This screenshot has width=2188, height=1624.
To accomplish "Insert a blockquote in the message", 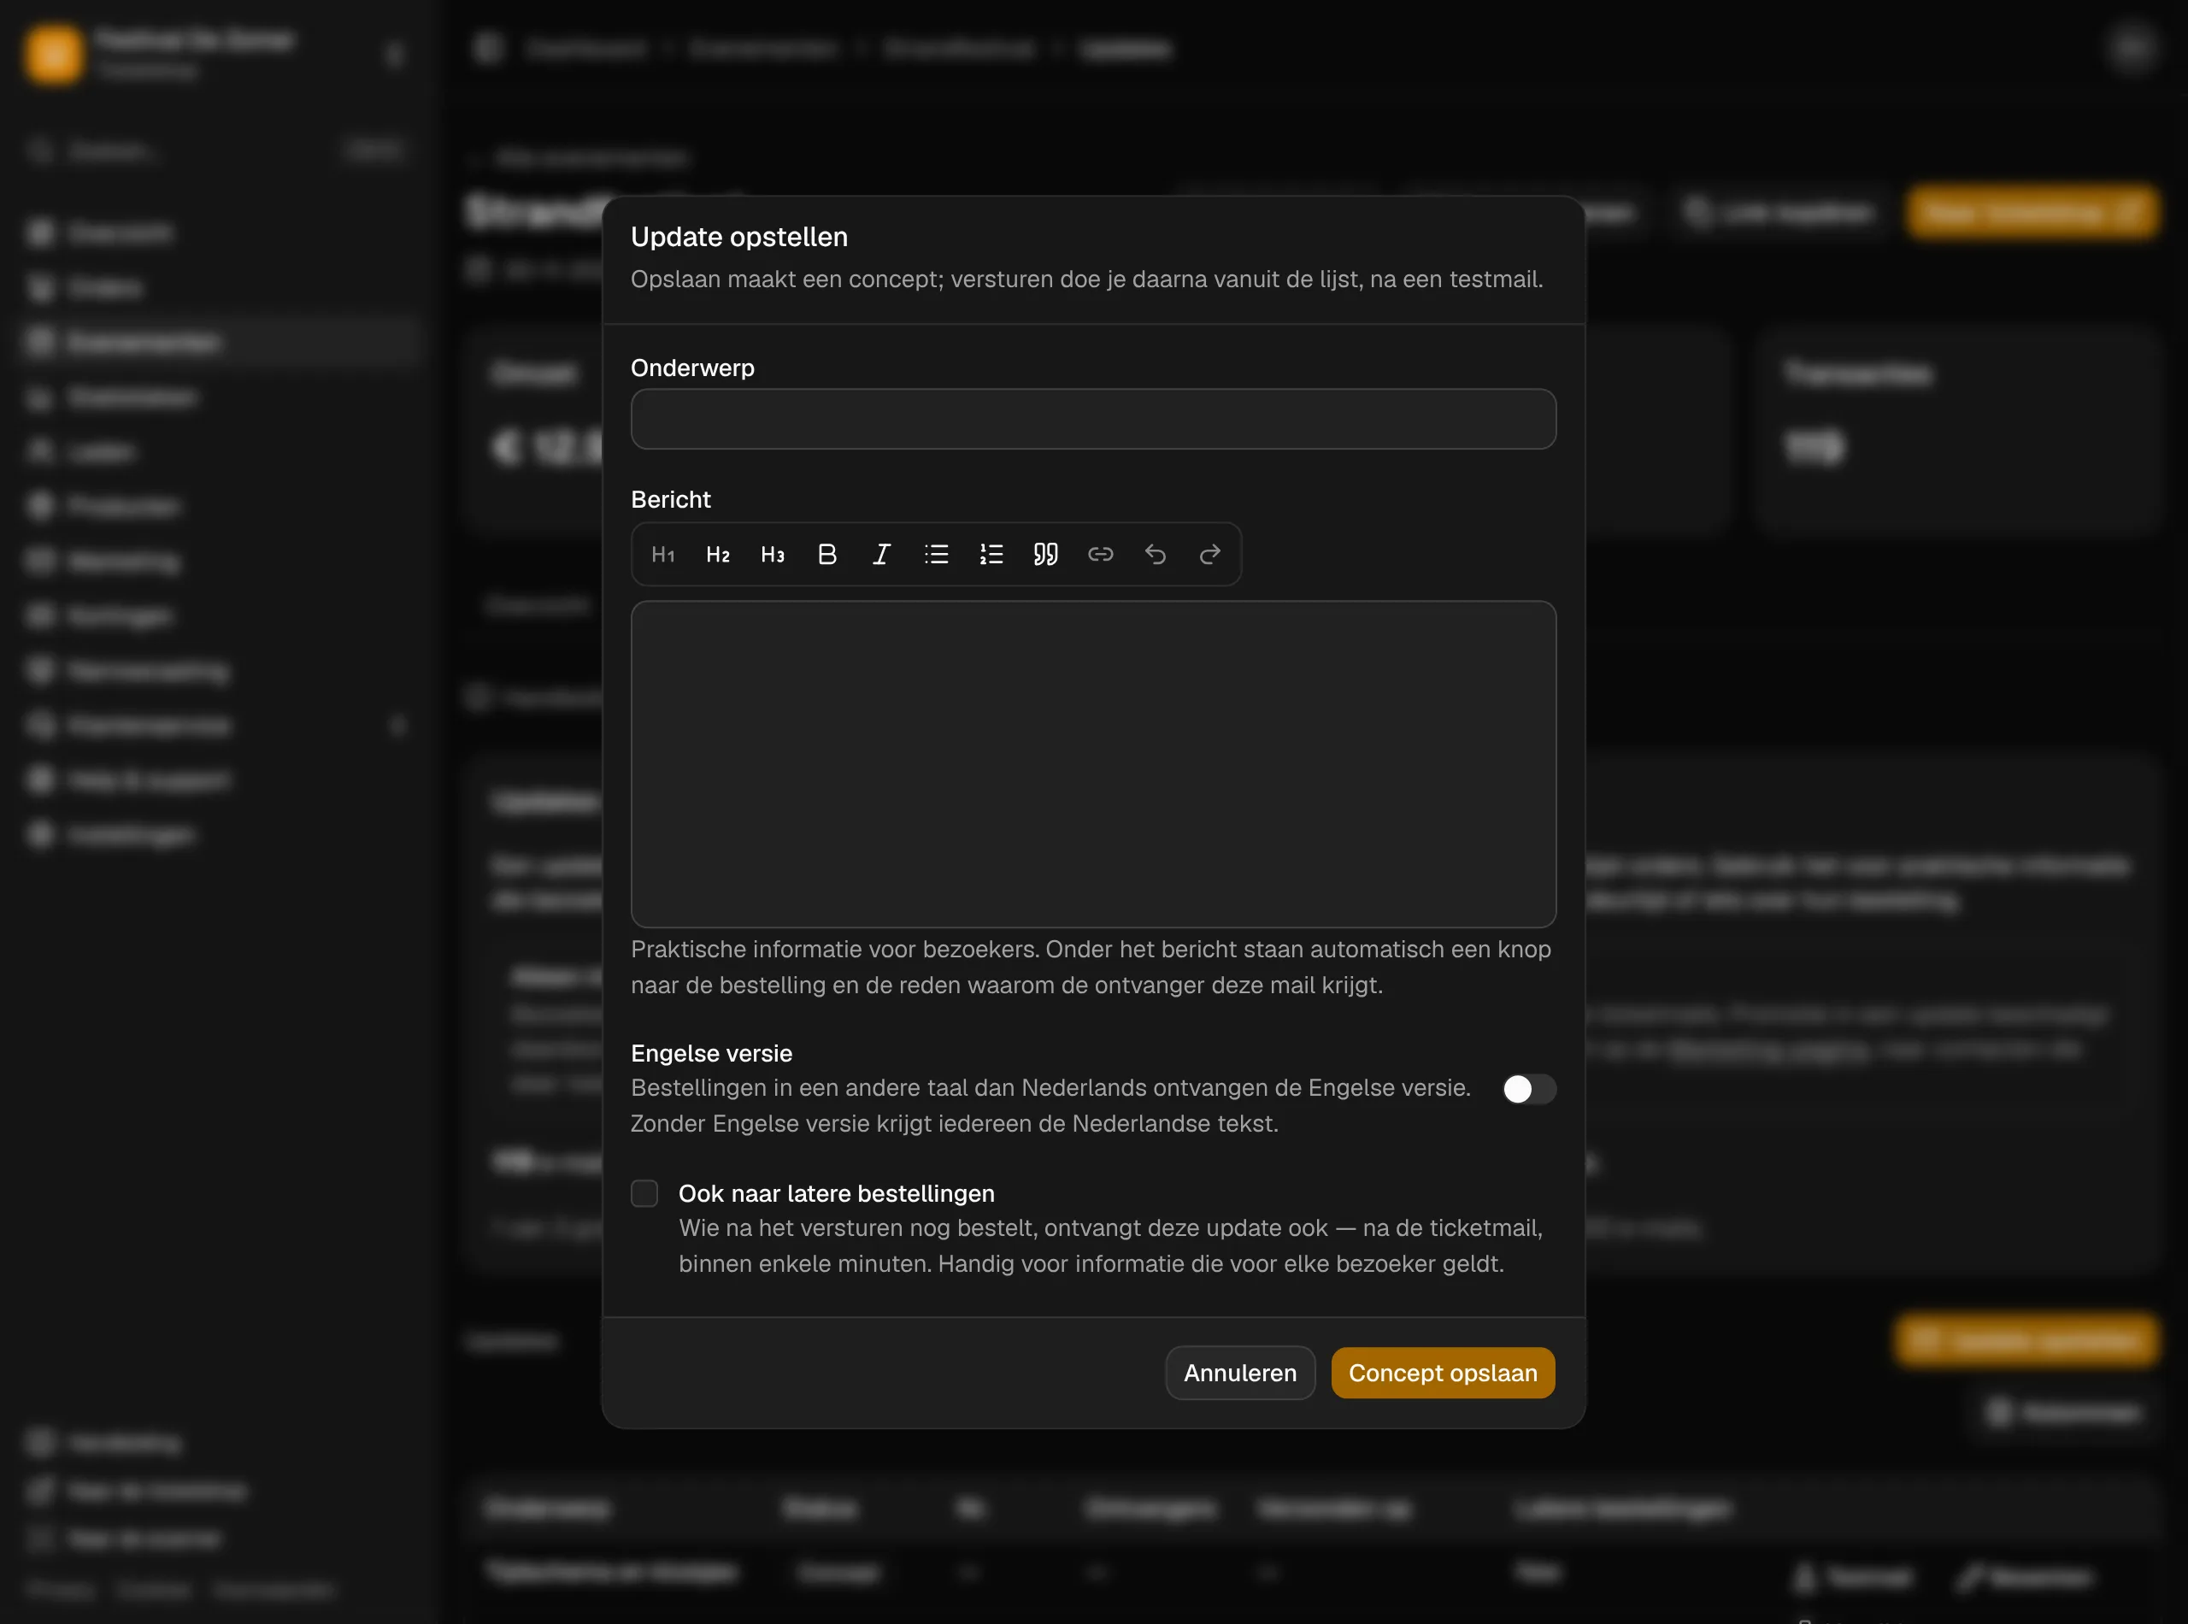I will click(x=1046, y=555).
